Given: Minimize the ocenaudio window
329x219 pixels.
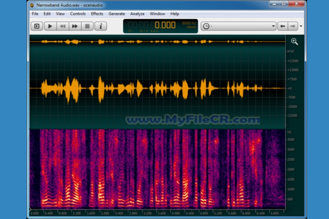Looking at the screenshot, I should (274, 4).
